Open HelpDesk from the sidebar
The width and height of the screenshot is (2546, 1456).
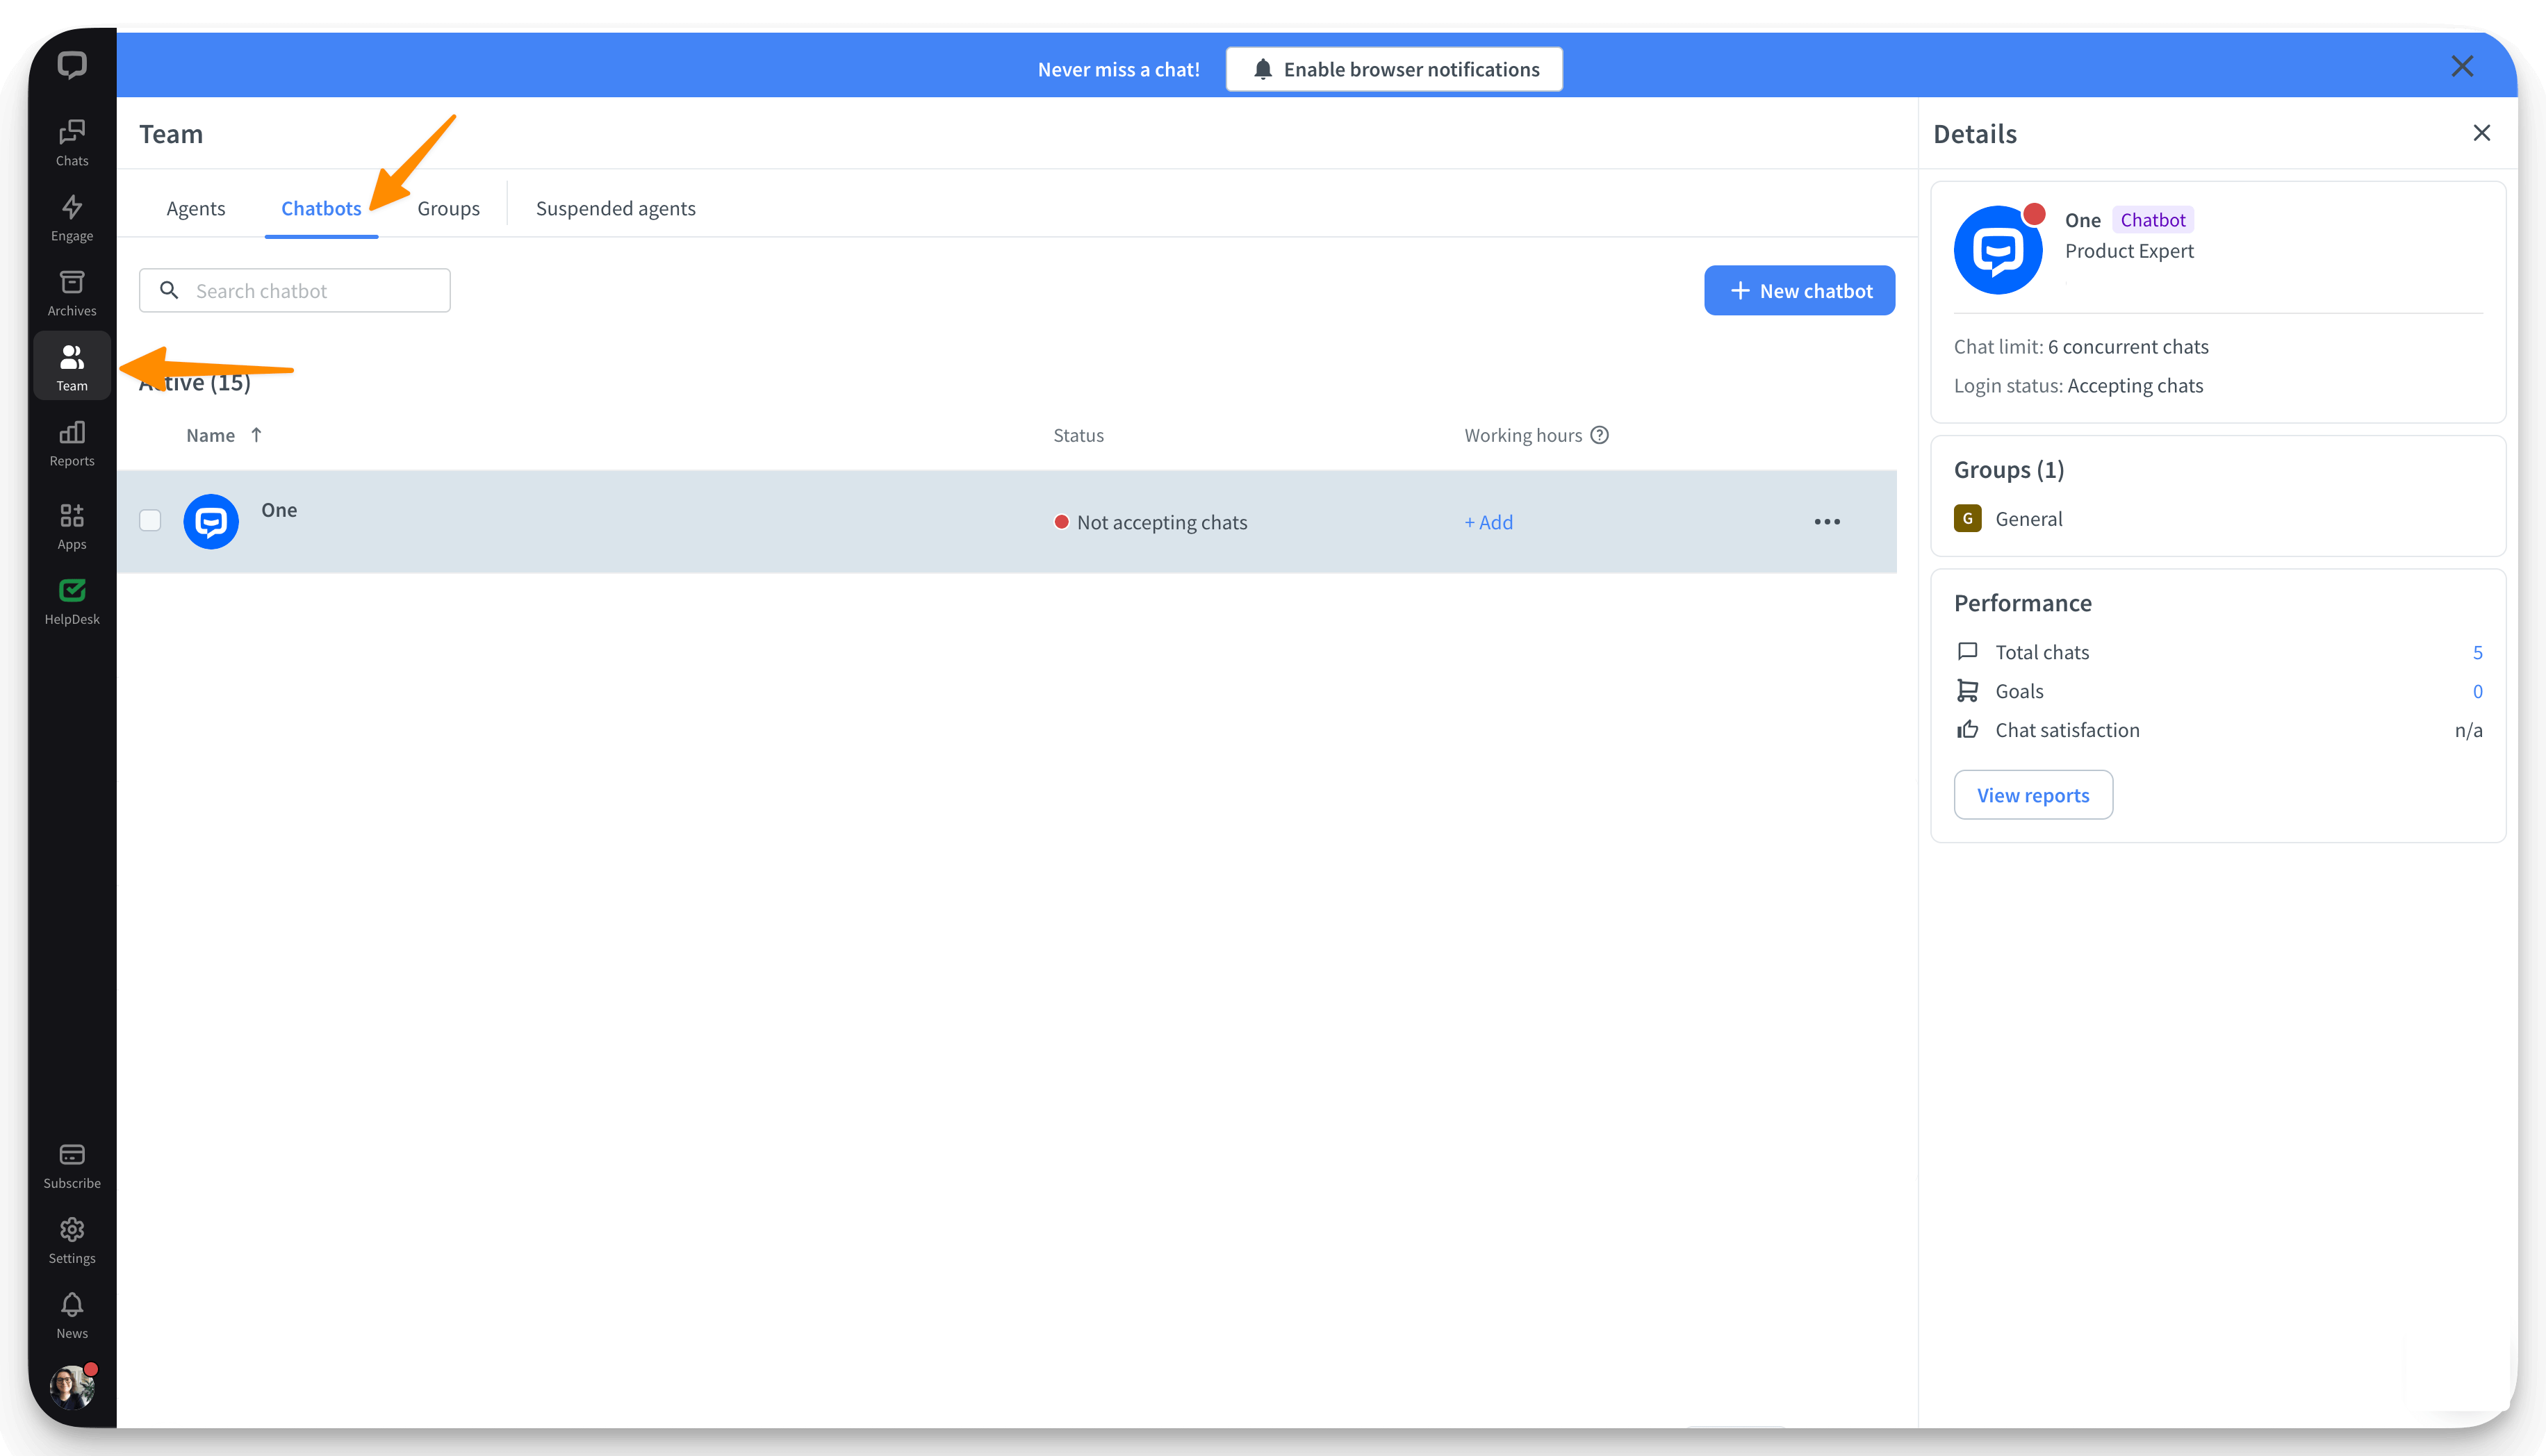[x=72, y=601]
